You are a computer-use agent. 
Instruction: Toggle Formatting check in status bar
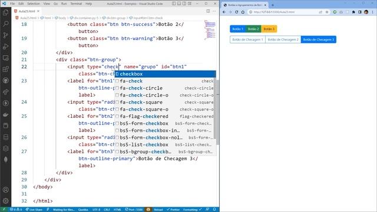(193, 210)
